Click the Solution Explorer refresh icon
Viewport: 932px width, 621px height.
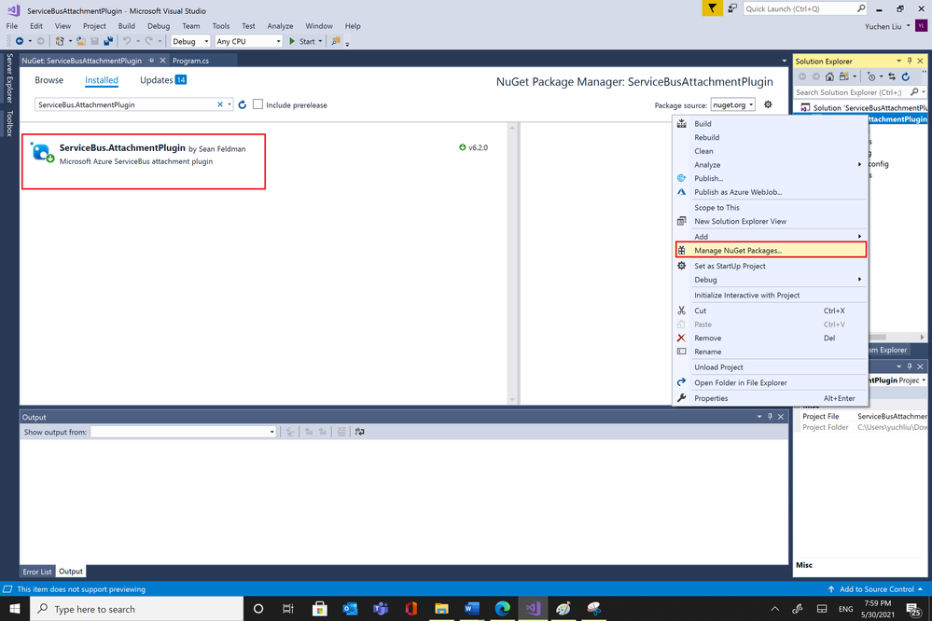click(906, 76)
